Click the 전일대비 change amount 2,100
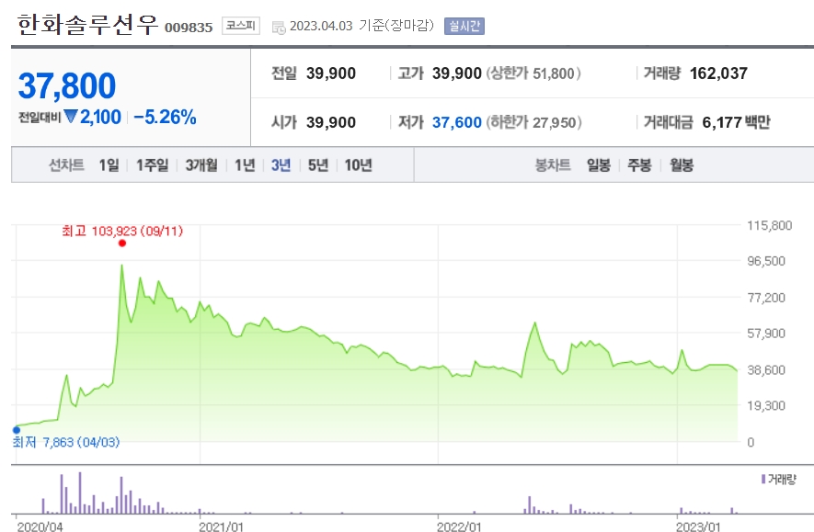This screenshot has width=814, height=532. coord(100,118)
